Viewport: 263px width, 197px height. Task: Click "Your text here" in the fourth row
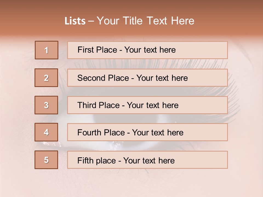[x=158, y=133]
